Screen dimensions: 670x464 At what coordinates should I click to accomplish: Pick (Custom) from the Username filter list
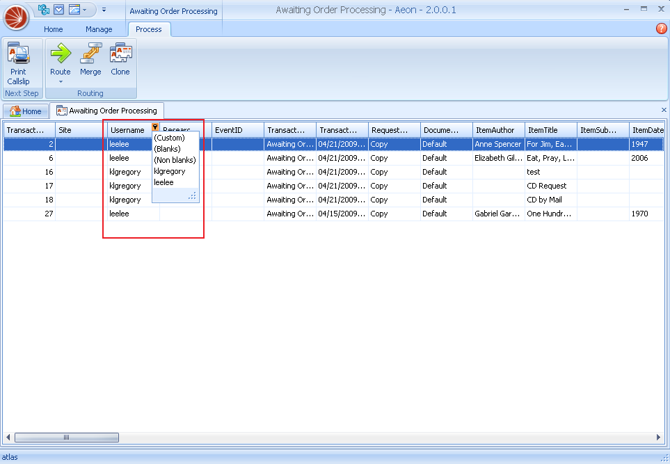tap(169, 138)
